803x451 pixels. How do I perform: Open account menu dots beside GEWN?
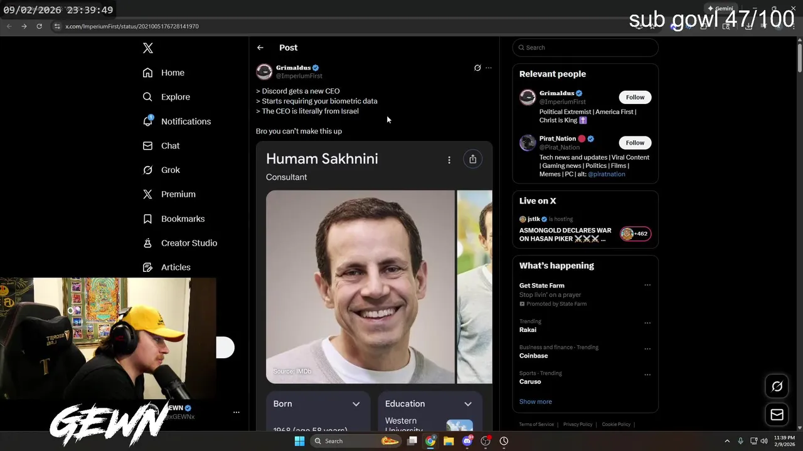[x=237, y=412]
